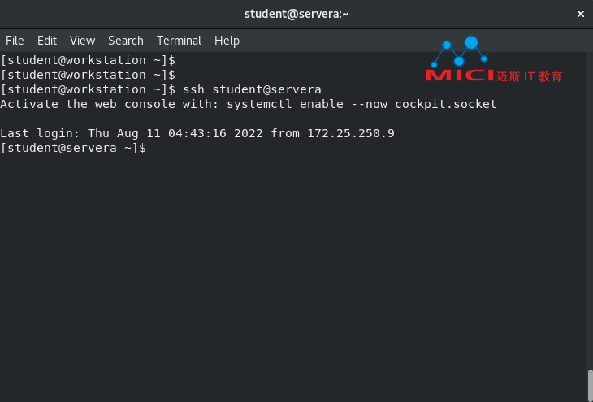
Task: Click the vertical scrollbar thumb
Action: [590, 386]
